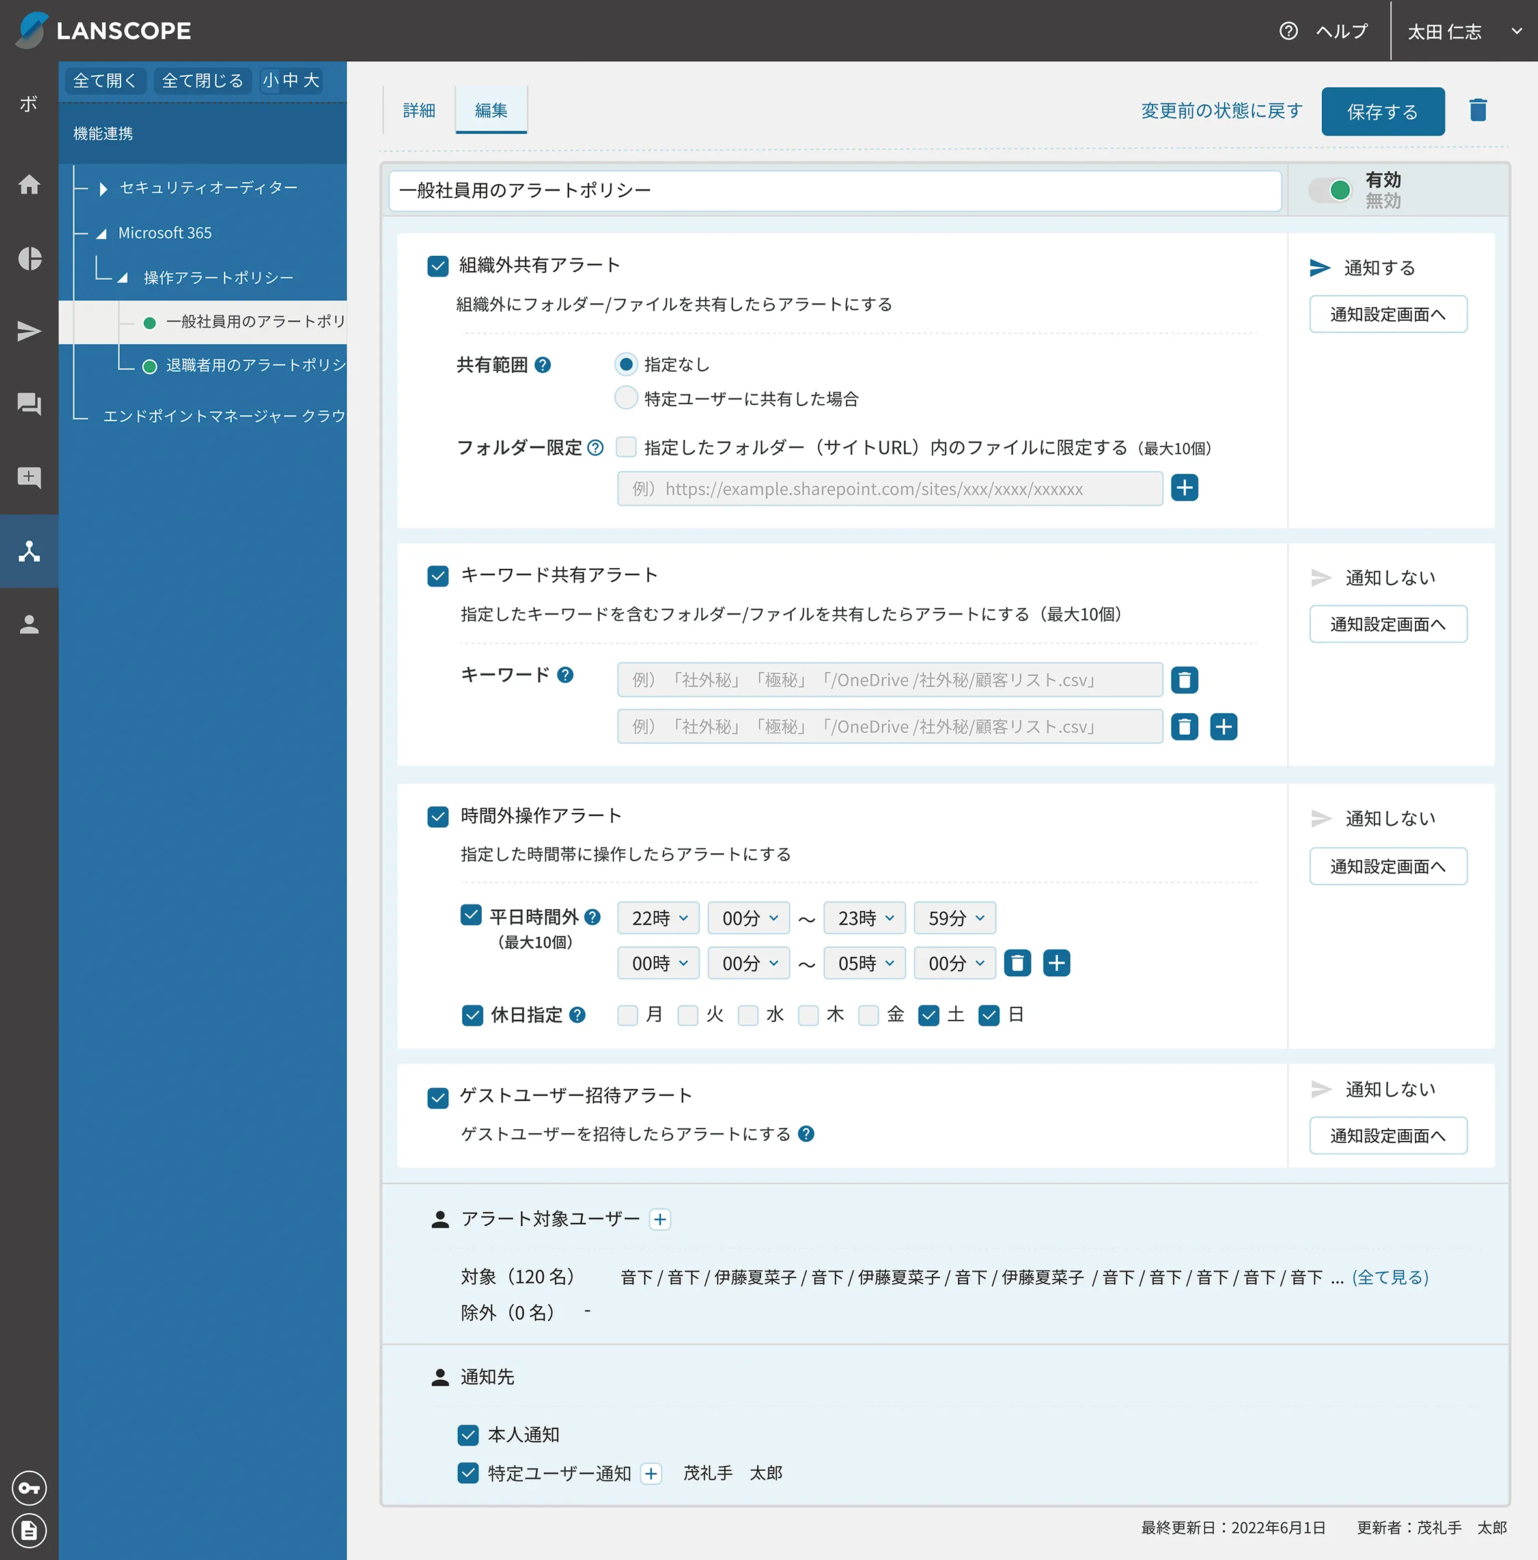
Task: Select 特定ユーザーに共有した場合 radio option
Action: pos(625,398)
